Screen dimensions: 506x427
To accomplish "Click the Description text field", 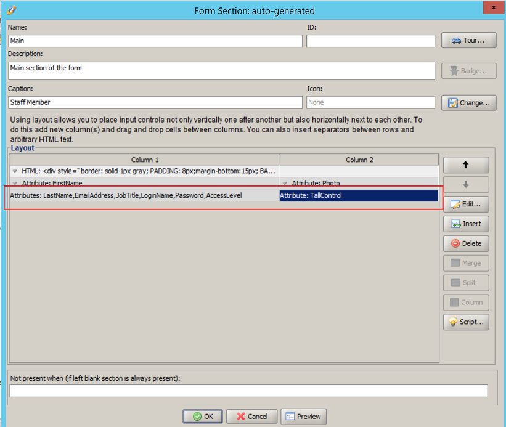I will (x=221, y=71).
